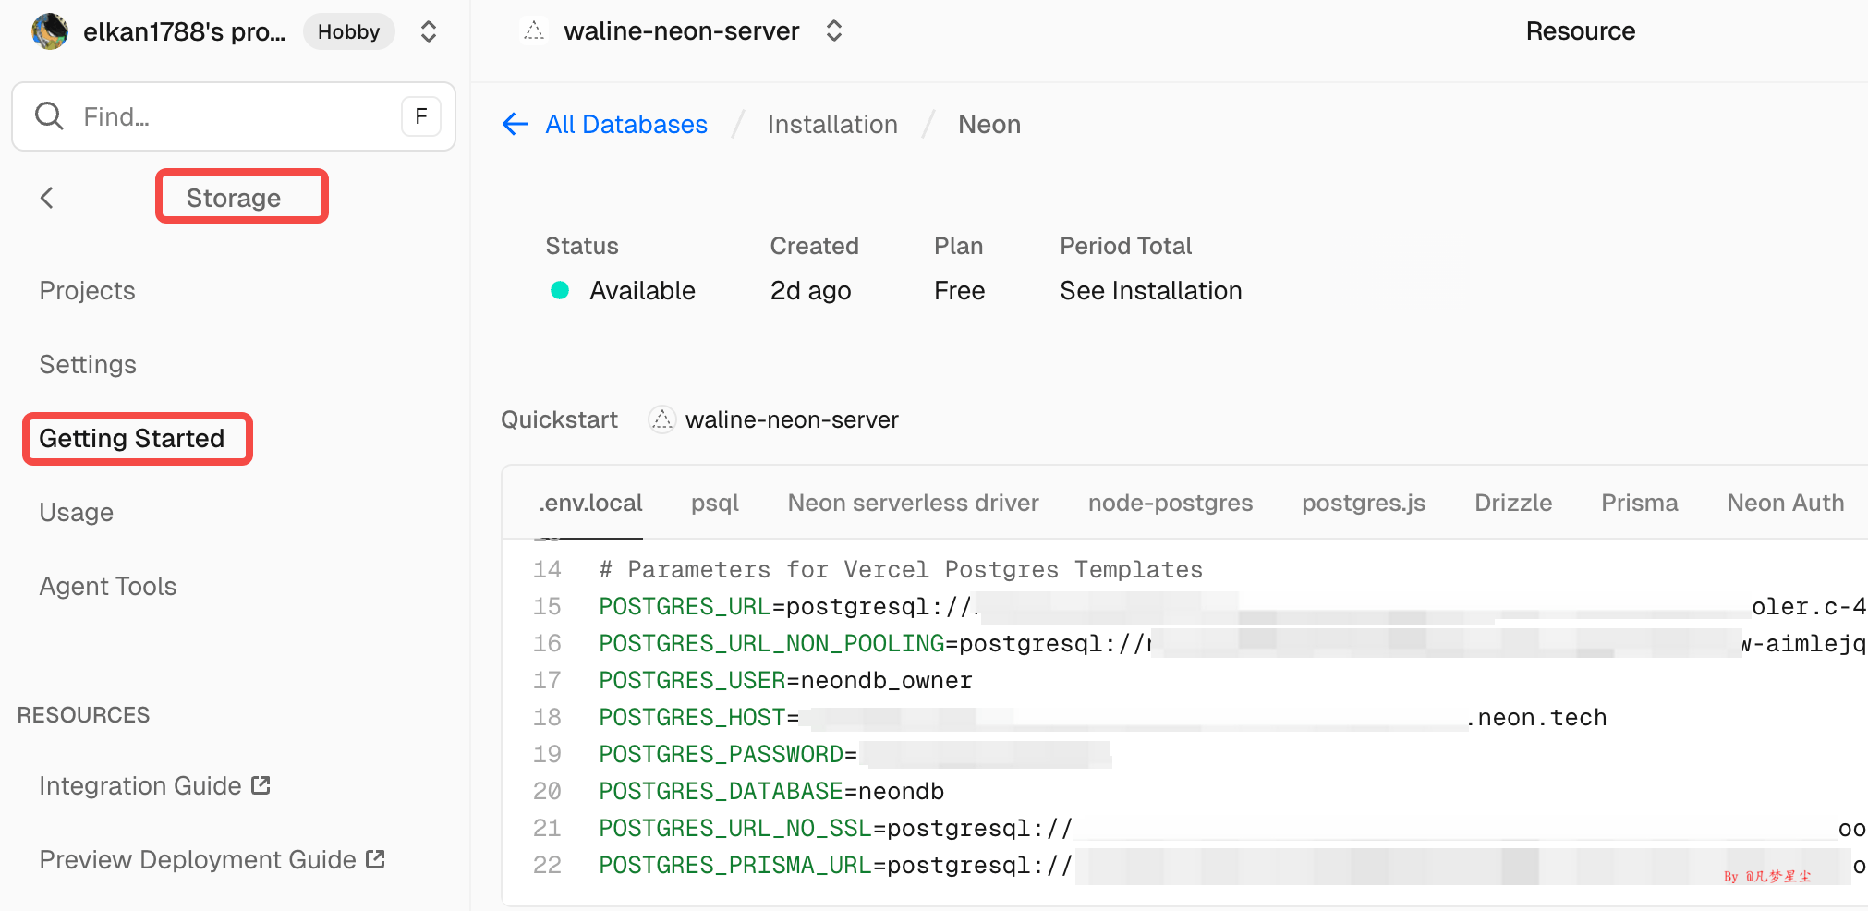Collapse the sidebar with the left chevron
This screenshot has width=1868, height=911.
coord(46,197)
